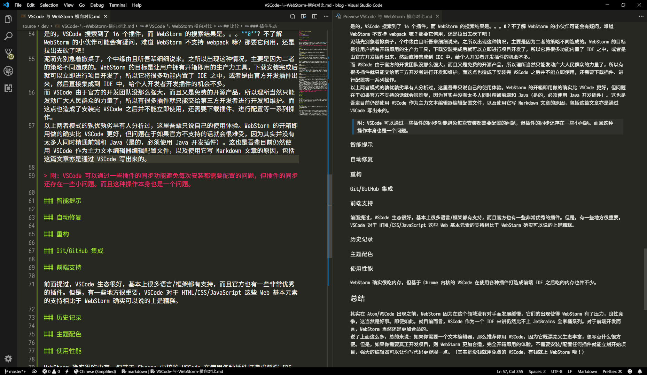This screenshot has height=375, width=647.
Task: Show errors and warnings in status bar
Action: pyautogui.click(x=51, y=371)
